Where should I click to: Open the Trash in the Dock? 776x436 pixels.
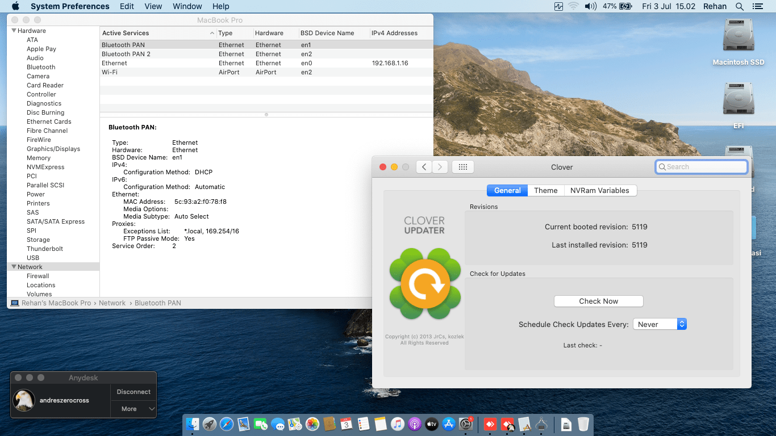click(583, 424)
